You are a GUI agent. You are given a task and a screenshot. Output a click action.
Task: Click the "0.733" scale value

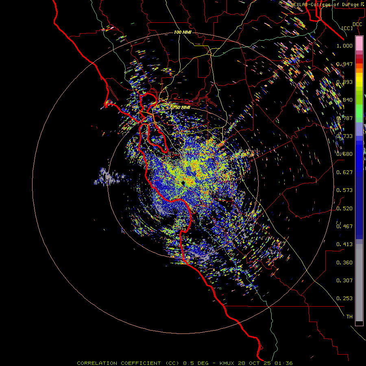pos(344,136)
